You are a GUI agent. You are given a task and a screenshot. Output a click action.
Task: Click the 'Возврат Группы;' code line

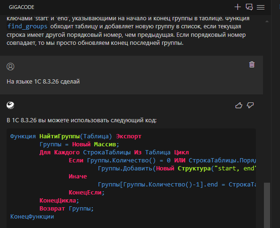[x=66, y=209]
